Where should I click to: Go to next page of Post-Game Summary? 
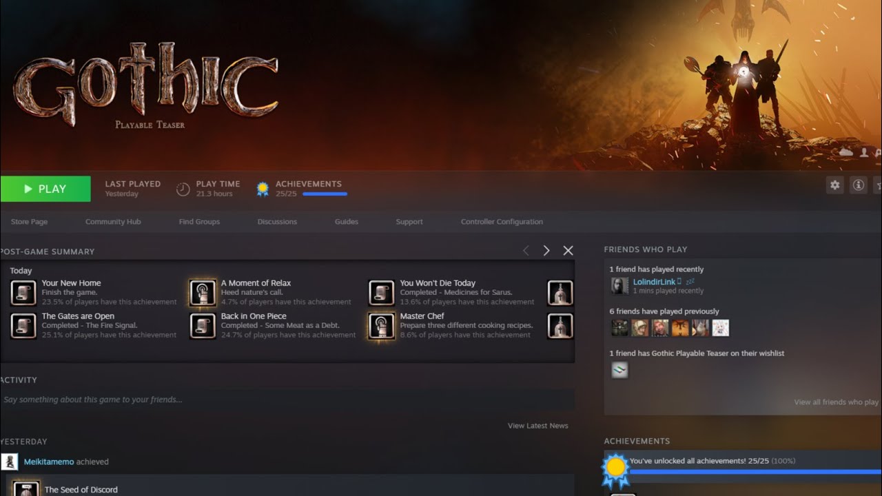546,251
